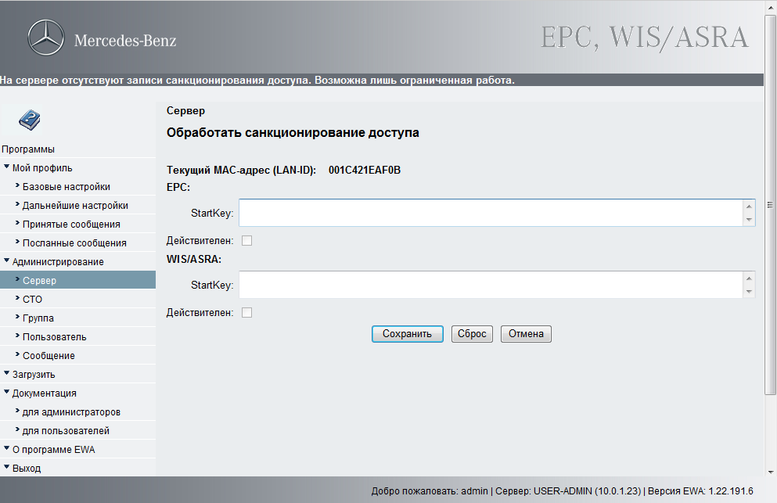Open the Сообщение admin page
This screenshot has height=503, width=777.
[x=49, y=356]
